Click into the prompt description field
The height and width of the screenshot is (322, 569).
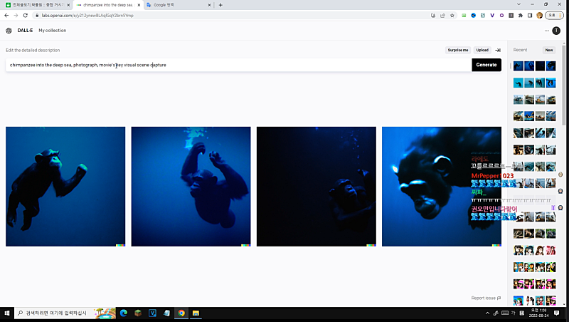click(x=235, y=65)
